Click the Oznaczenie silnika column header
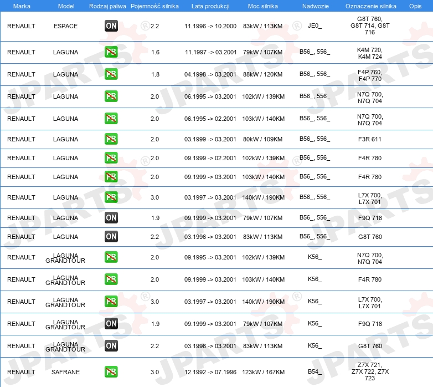Screen dimensions: 433x387 pos(371,6)
